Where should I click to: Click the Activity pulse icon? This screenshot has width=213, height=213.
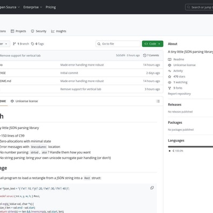click(169, 71)
